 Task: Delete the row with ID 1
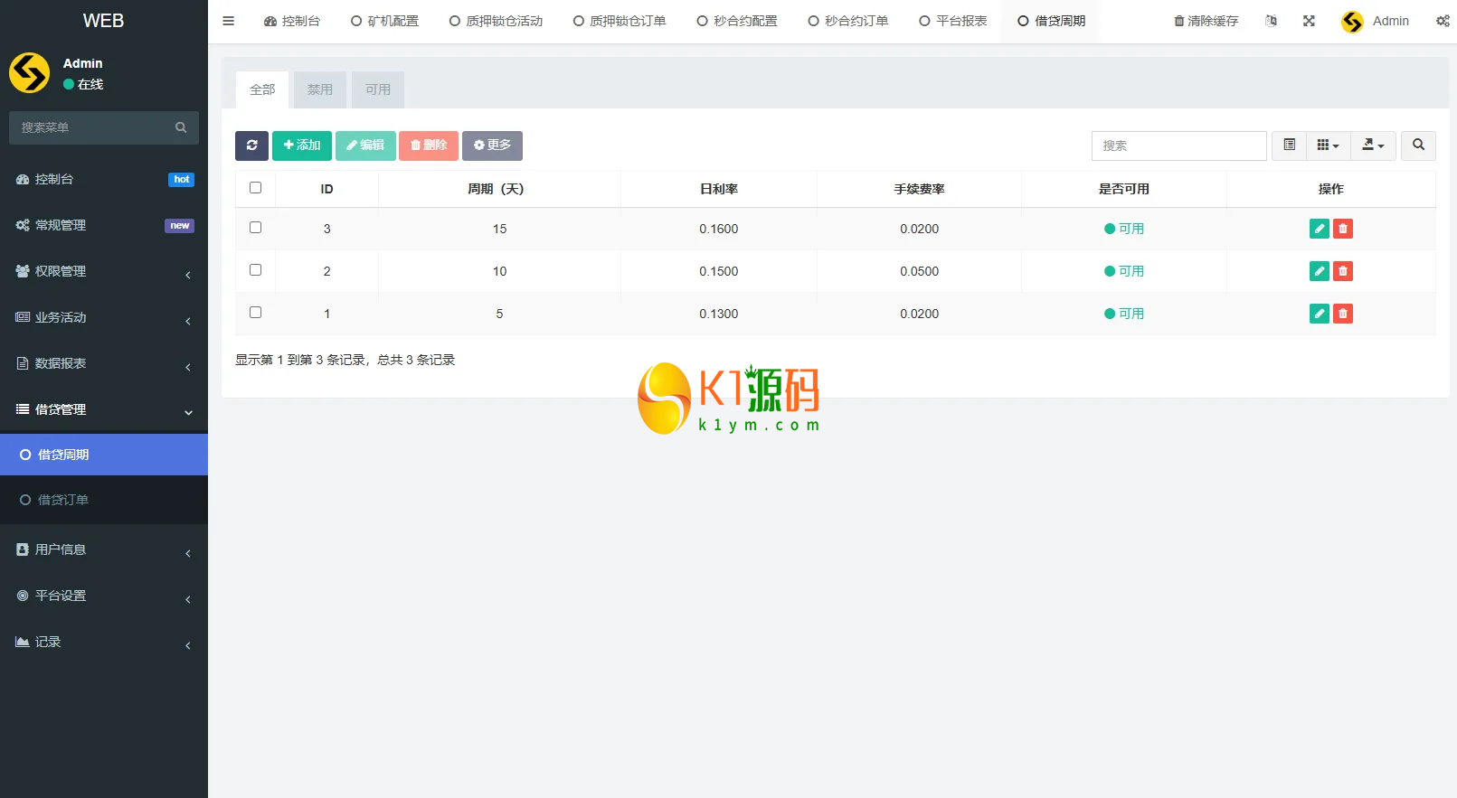(x=1343, y=314)
